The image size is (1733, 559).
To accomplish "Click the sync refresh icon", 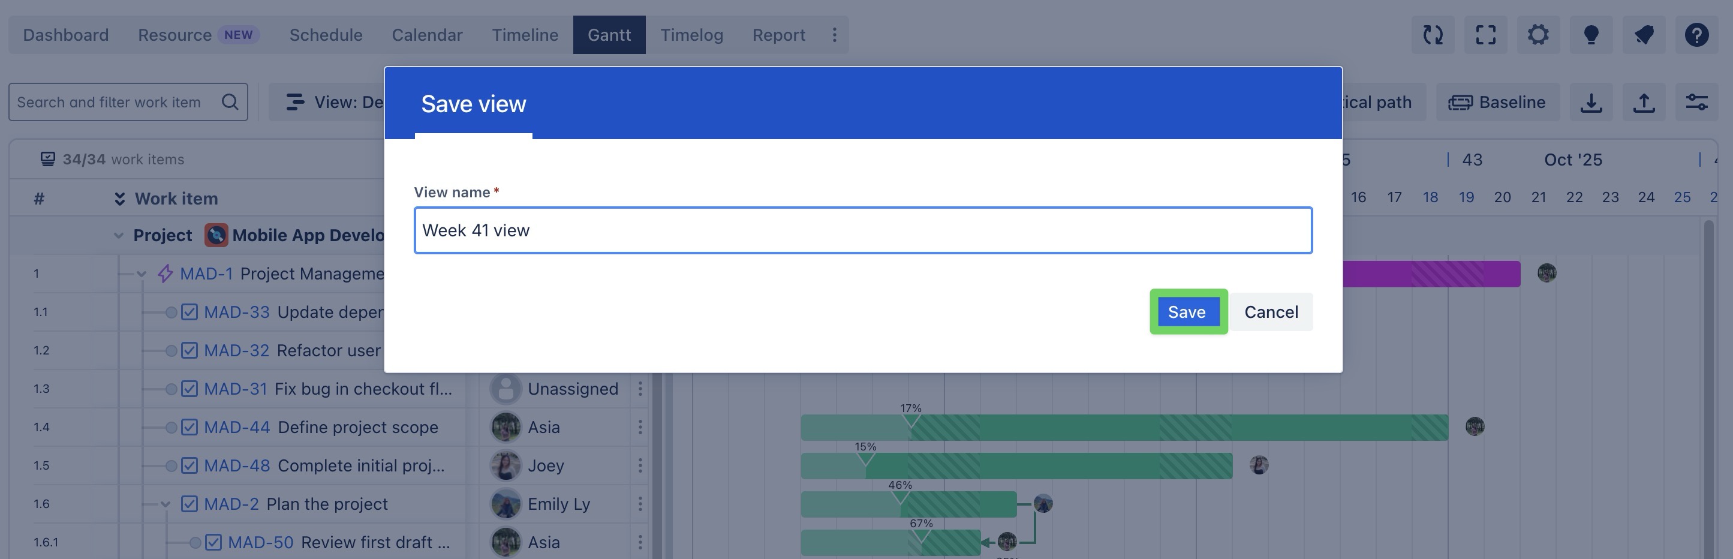I will (1433, 35).
